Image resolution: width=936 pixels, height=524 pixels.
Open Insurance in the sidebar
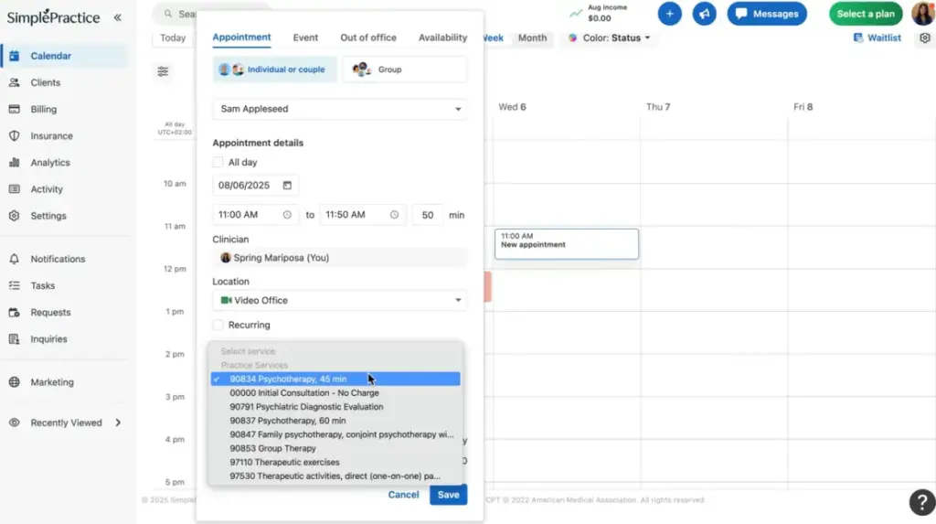(x=65, y=135)
